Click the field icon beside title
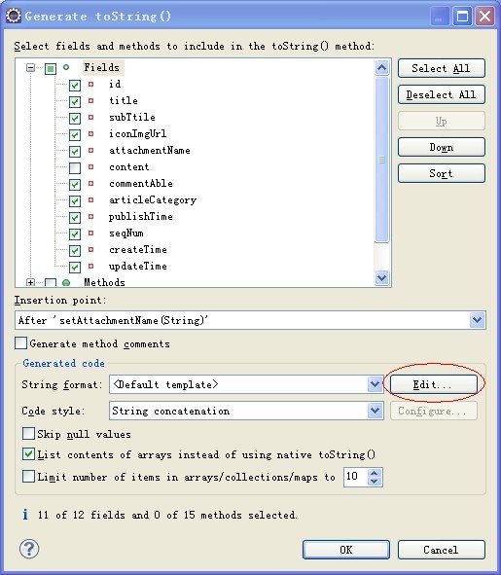 [x=90, y=101]
